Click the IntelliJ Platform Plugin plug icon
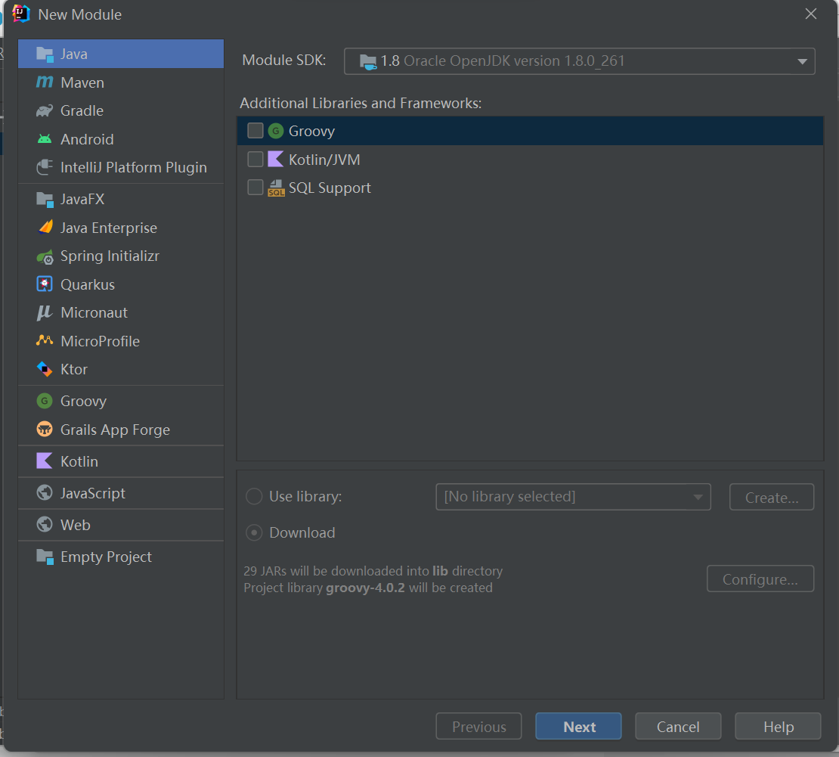This screenshot has width=839, height=757. coord(45,167)
